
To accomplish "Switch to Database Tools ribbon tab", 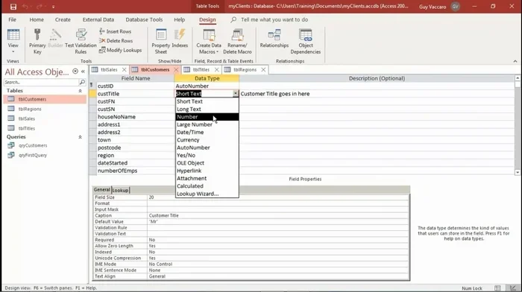I will (x=144, y=19).
